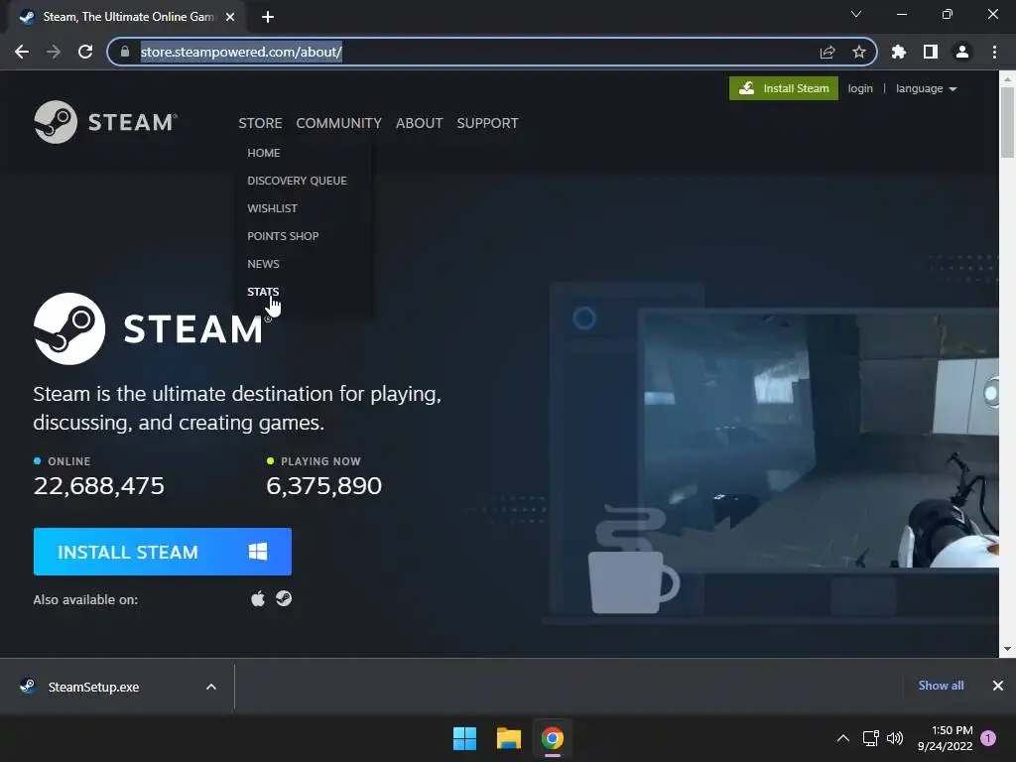Toggle the browser side panel icon

tap(930, 52)
